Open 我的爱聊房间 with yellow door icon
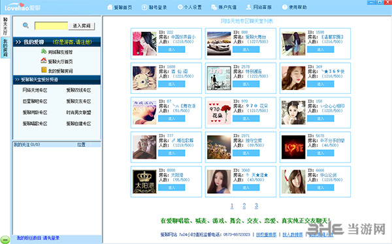This screenshot has height=244, width=392. 57,70
